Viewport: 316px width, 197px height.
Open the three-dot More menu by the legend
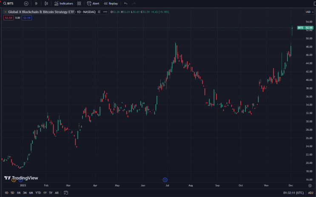coord(105,11)
